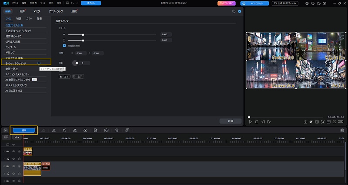Click the AI コパイロット button

tap(254, 3)
